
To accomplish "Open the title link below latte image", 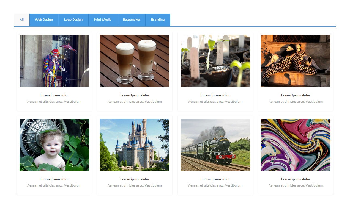I will pyautogui.click(x=135, y=95).
